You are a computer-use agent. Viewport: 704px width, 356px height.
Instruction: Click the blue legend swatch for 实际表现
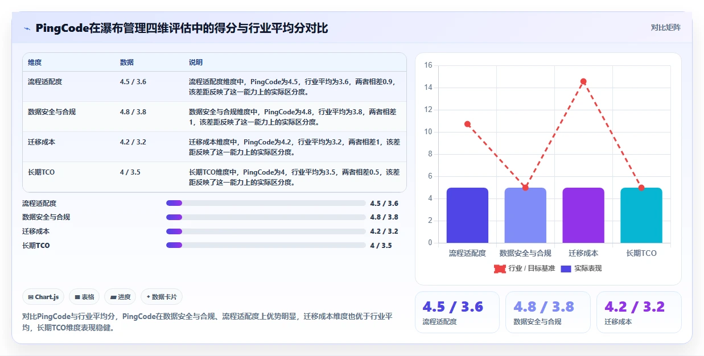coord(566,268)
